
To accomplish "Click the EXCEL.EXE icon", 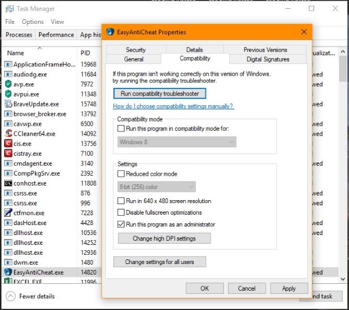I will pyautogui.click(x=8, y=281).
